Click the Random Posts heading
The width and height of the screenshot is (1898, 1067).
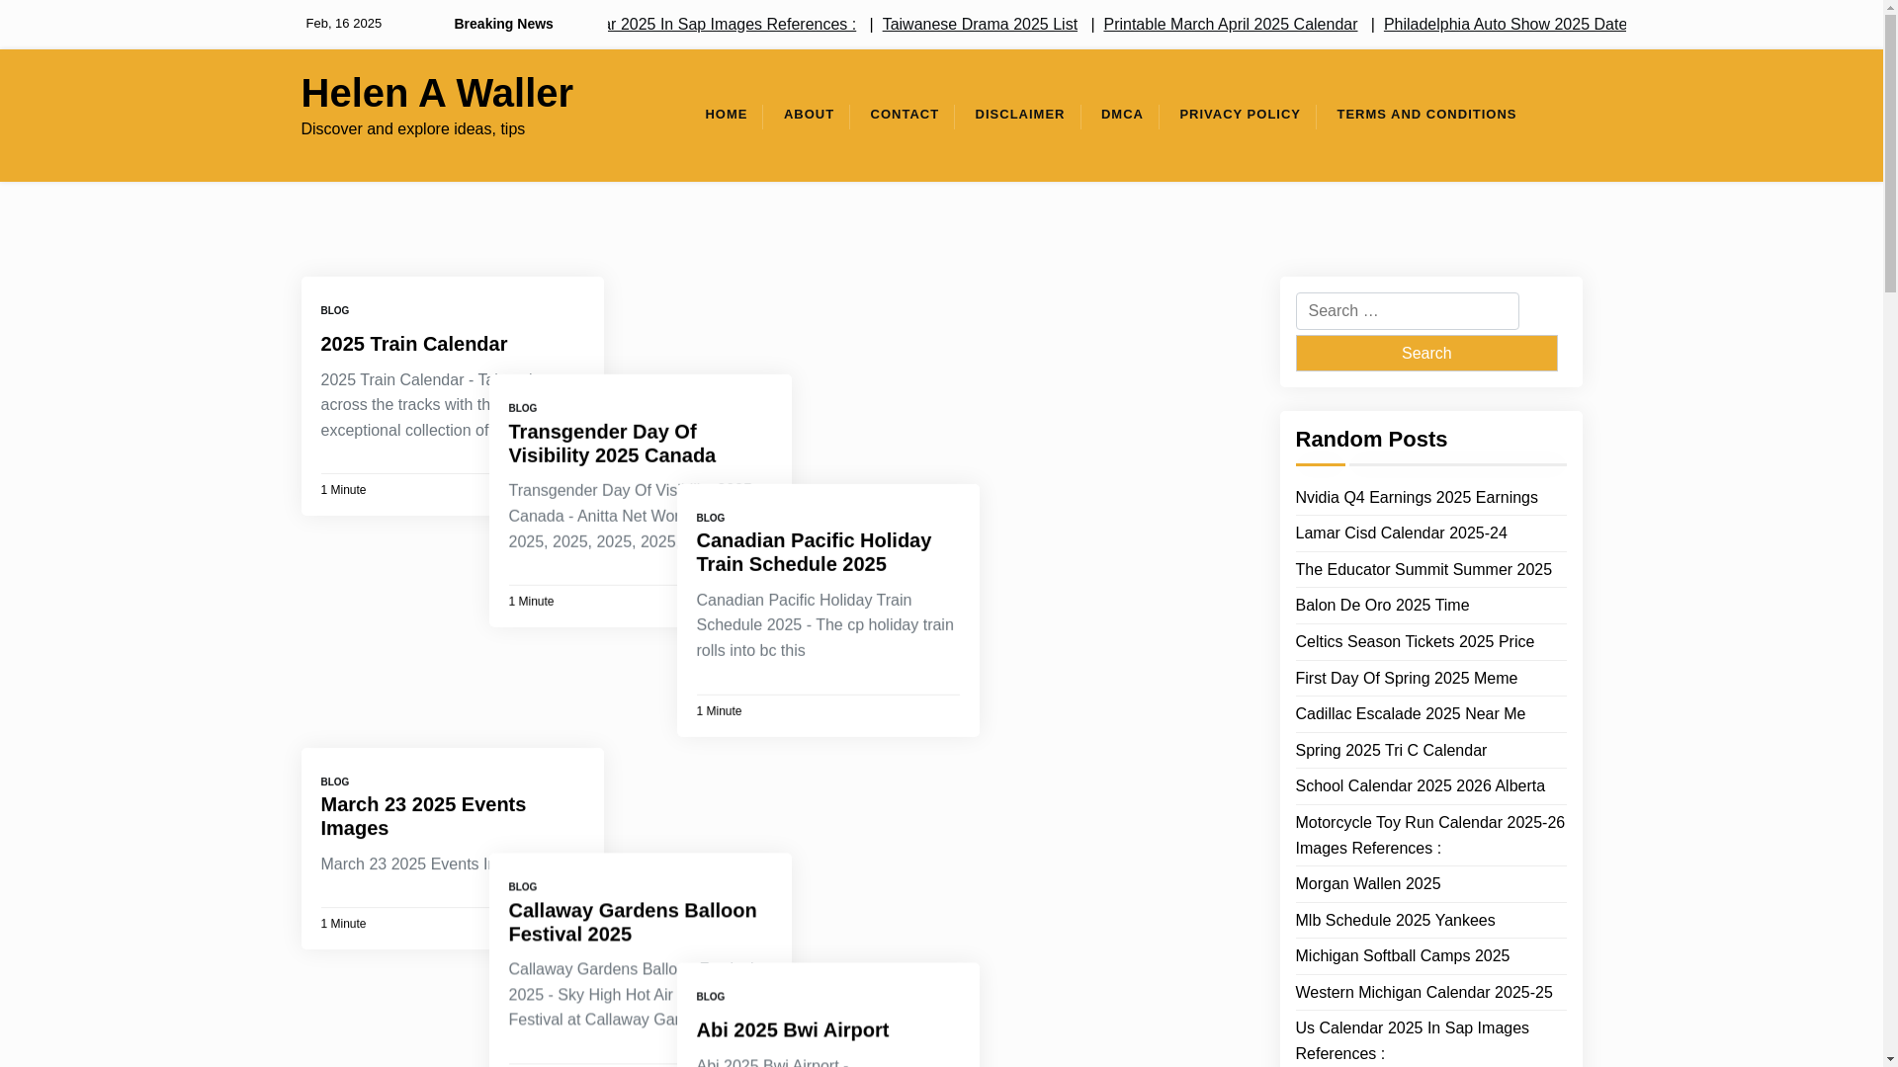point(1370,439)
